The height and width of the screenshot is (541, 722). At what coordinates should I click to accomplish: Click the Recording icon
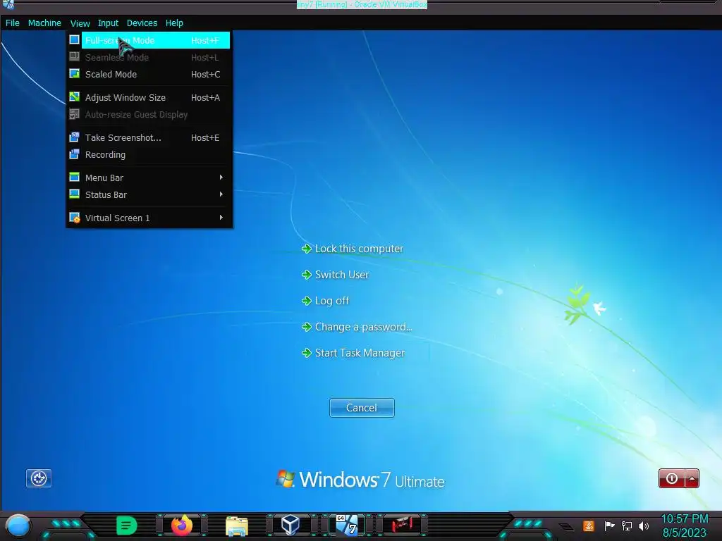[74, 154]
